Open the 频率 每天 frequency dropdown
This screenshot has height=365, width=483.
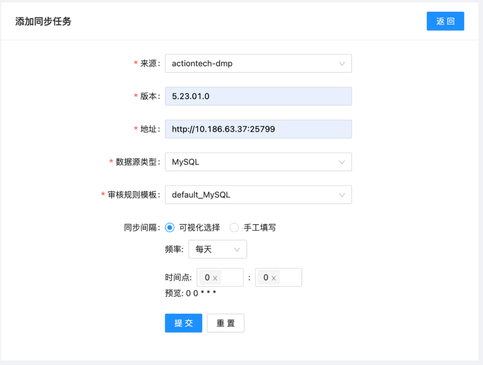pyautogui.click(x=212, y=249)
